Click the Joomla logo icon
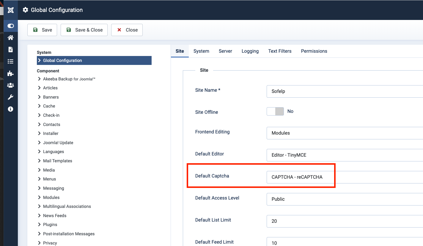 11,10
